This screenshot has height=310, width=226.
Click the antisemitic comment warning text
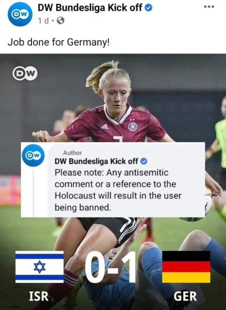(118, 190)
